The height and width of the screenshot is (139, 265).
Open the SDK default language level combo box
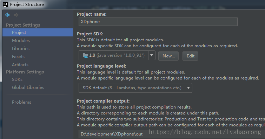pos(135,88)
